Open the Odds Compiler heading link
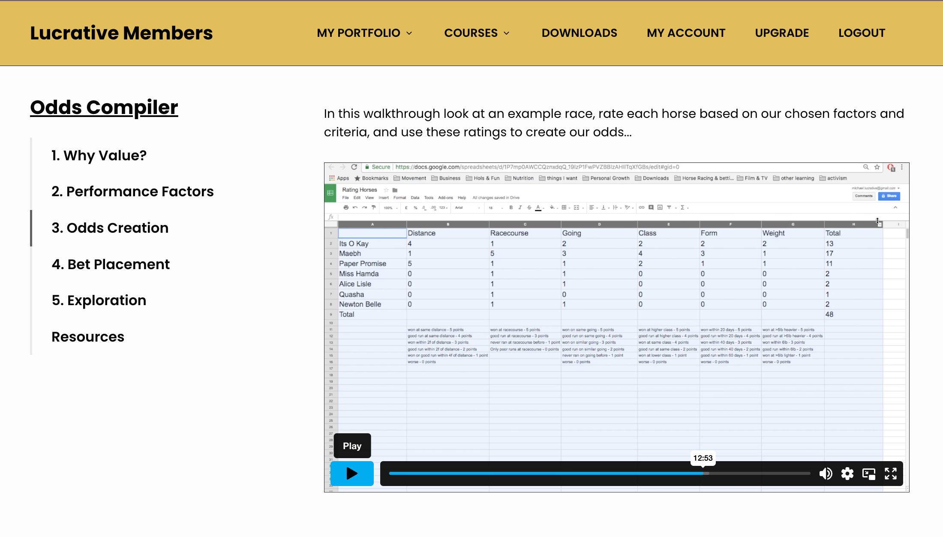This screenshot has width=943, height=537. (x=104, y=107)
